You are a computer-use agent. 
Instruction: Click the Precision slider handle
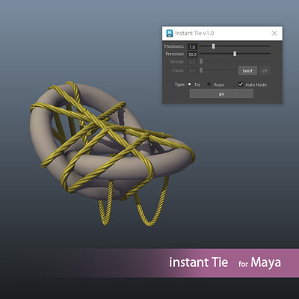click(x=235, y=54)
